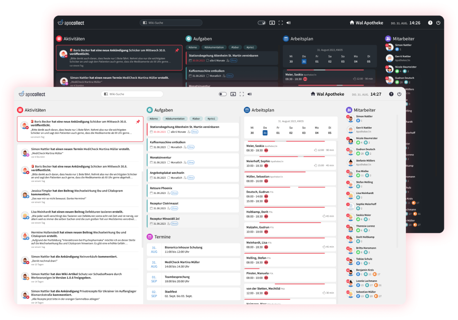Click the red Aktivitäten icon in the light window

tap(20, 110)
